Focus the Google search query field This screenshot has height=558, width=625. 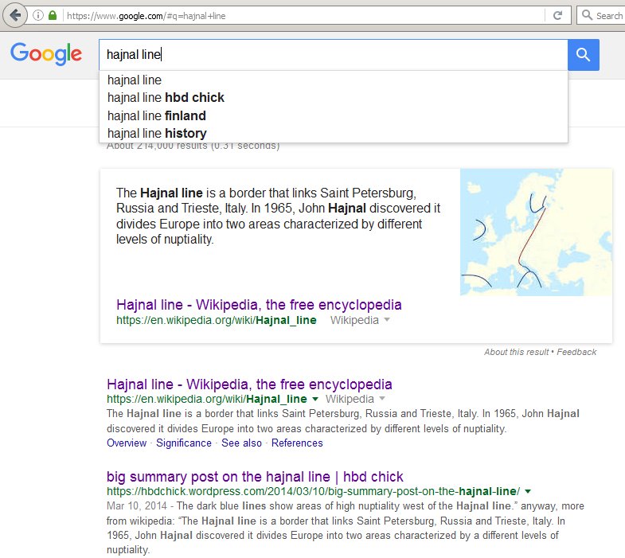[x=334, y=55]
